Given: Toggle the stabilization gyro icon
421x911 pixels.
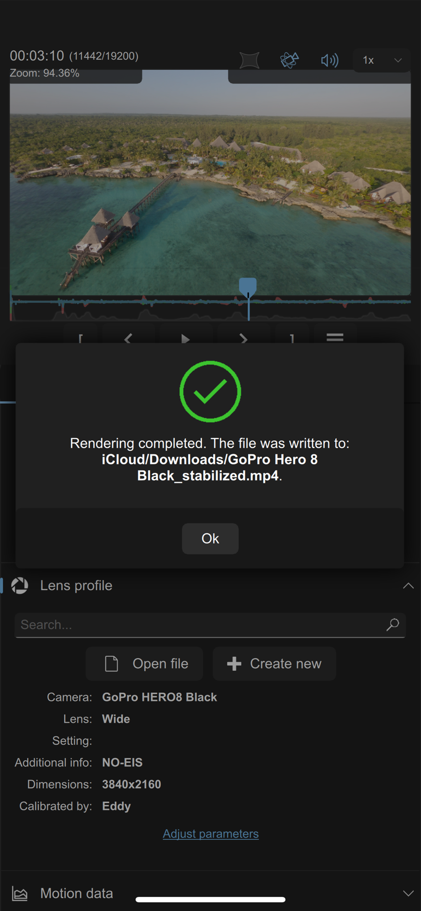Looking at the screenshot, I should click(289, 60).
